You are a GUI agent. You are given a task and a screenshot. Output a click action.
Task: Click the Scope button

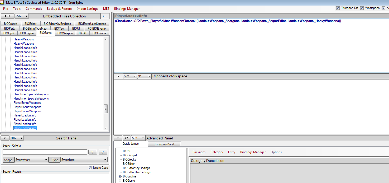click(x=8, y=160)
